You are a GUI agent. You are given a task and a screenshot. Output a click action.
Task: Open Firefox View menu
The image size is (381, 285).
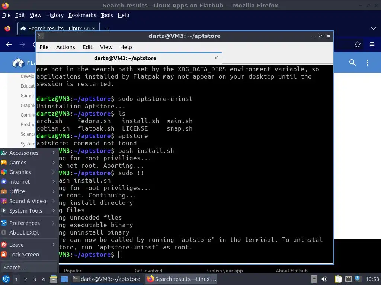click(35, 15)
